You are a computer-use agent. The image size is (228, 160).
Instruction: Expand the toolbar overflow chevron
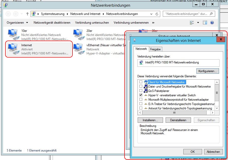pos(153,23)
